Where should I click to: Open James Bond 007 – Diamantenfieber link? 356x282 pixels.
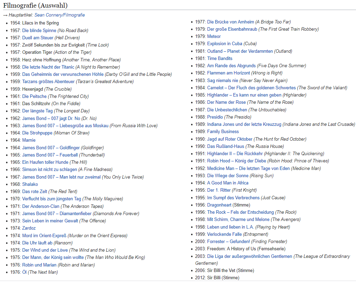click(57, 213)
